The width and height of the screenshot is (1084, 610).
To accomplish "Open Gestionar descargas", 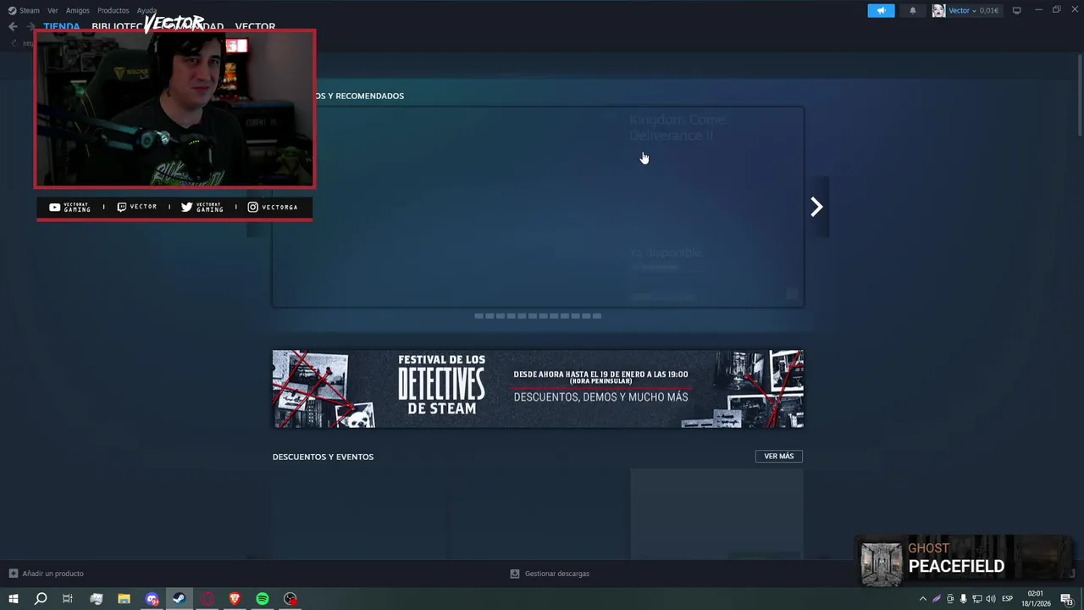I will pyautogui.click(x=556, y=574).
